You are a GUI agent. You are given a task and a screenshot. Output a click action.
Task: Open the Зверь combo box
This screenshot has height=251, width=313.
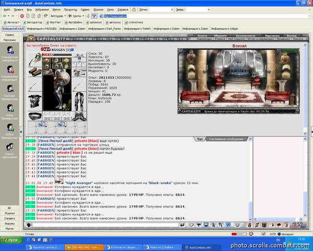[x=198, y=9]
